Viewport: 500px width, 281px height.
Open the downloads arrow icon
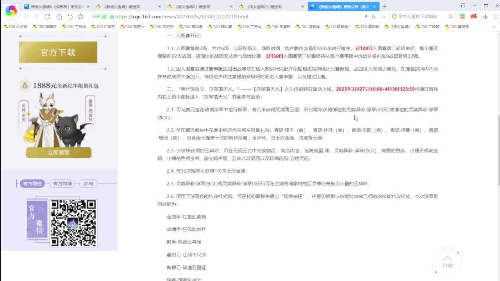pyautogui.click(x=486, y=17)
